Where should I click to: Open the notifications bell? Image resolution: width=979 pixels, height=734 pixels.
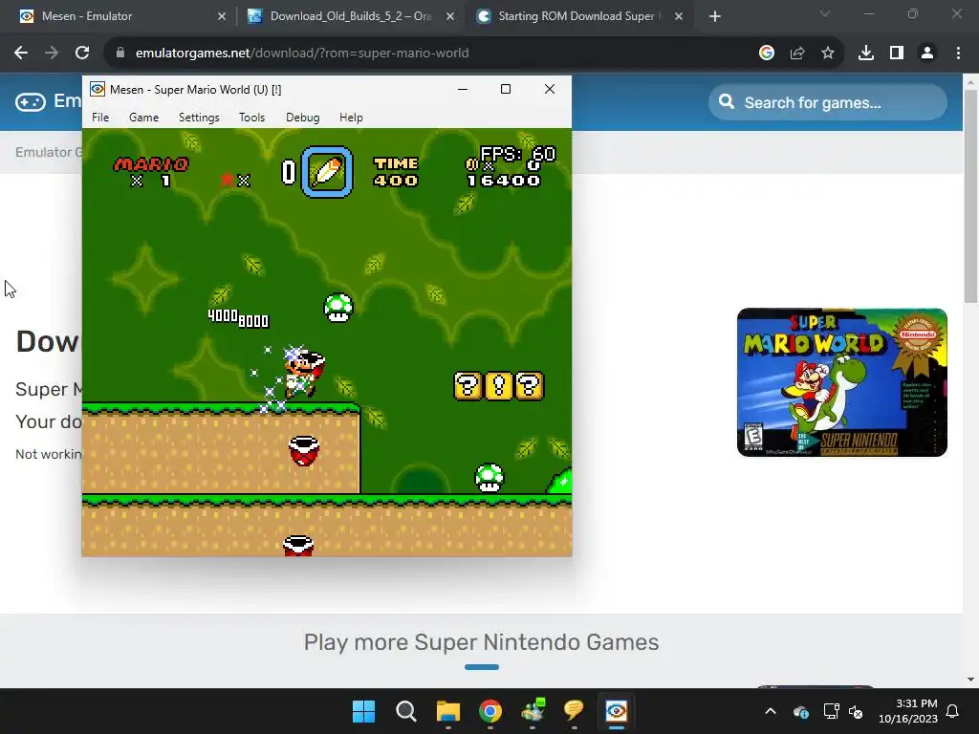tap(953, 711)
